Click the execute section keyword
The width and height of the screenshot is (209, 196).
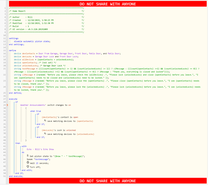pyautogui.click(x=13, y=99)
